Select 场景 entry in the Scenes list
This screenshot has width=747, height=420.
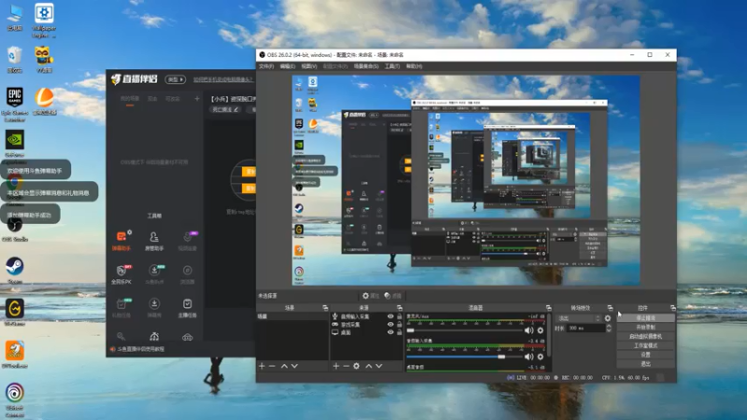click(292, 316)
